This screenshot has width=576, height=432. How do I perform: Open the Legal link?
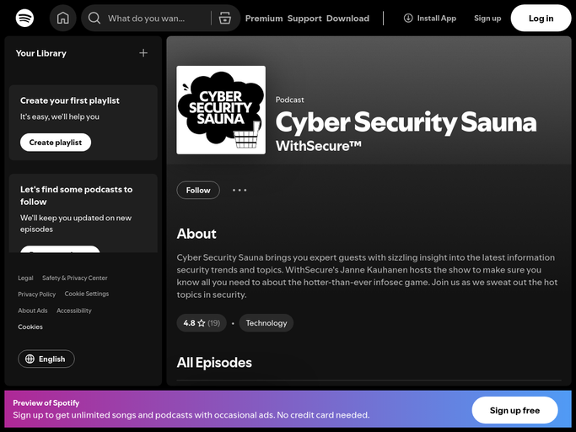coord(25,278)
